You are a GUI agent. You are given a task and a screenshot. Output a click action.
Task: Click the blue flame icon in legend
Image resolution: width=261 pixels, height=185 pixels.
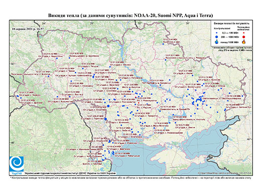216,42
